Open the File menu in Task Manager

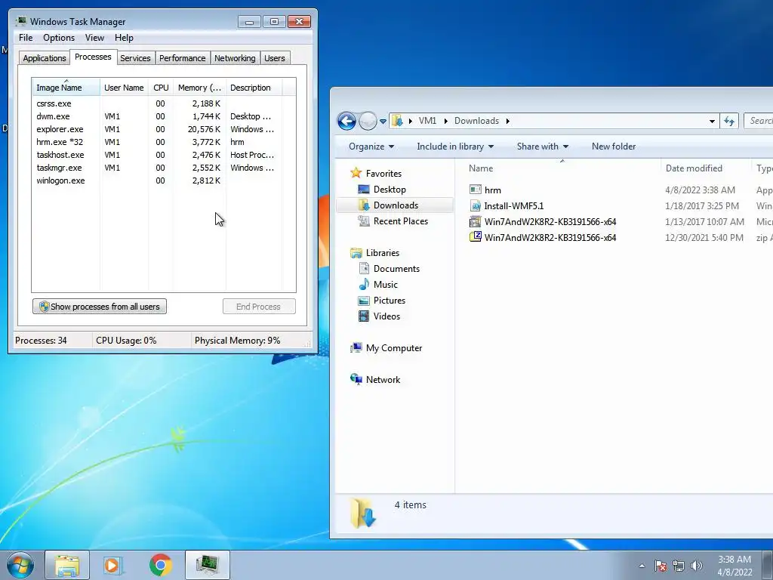click(26, 38)
